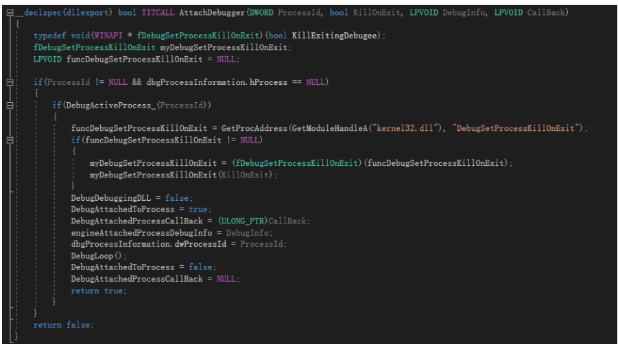This screenshot has height=344, width=618.
Task: Click the DebugAttachedProcessCallBack = NULL line
Action: pyautogui.click(x=155, y=279)
